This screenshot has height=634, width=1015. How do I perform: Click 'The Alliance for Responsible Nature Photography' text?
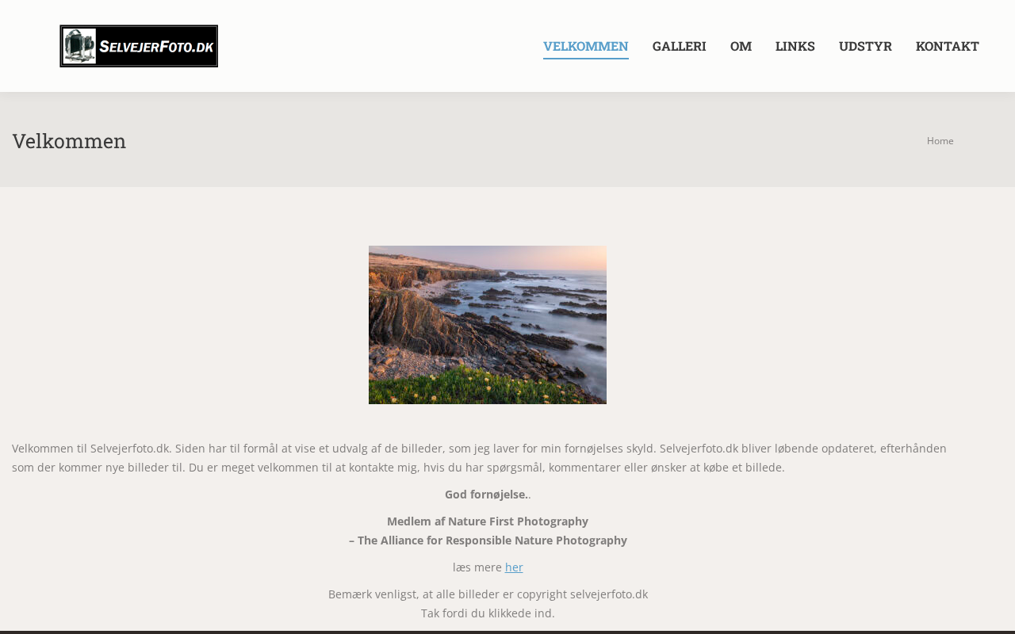tap(492, 540)
